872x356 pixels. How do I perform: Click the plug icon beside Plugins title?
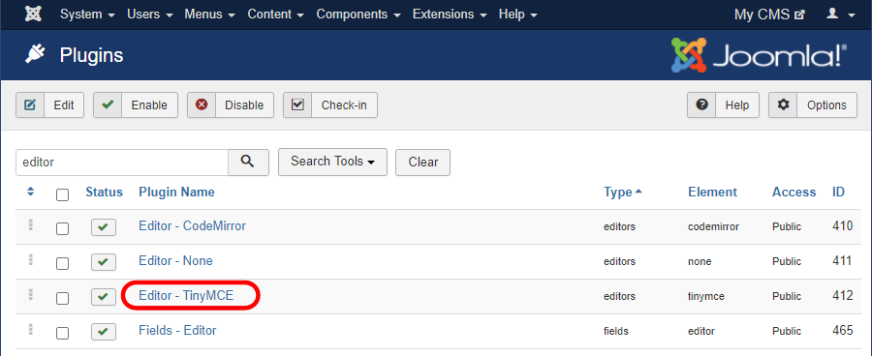point(35,54)
